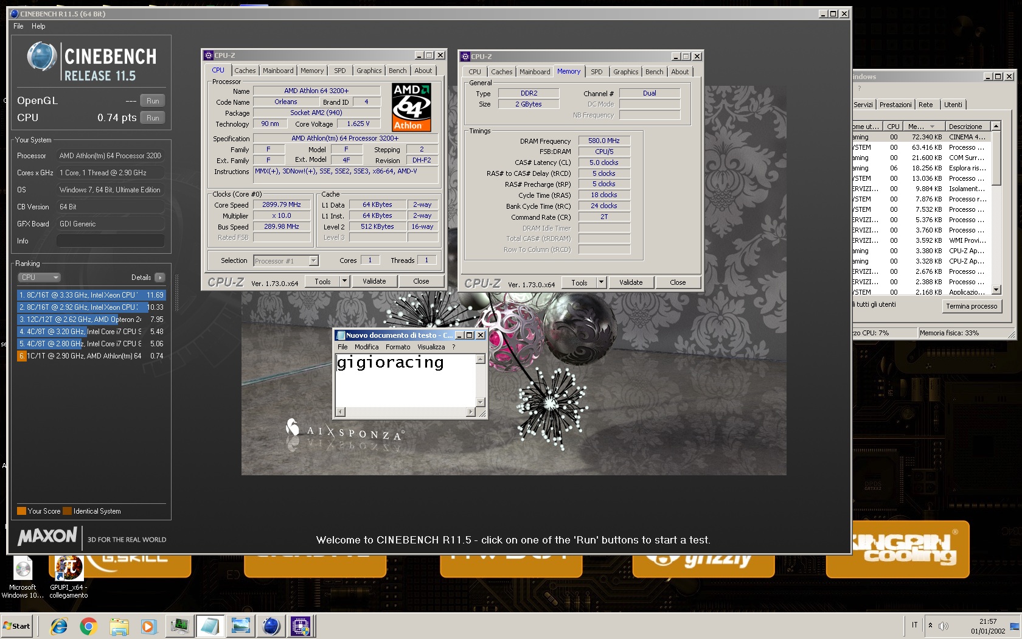
Task: Switch to the Task Manager taskbar icon
Action: 179,626
